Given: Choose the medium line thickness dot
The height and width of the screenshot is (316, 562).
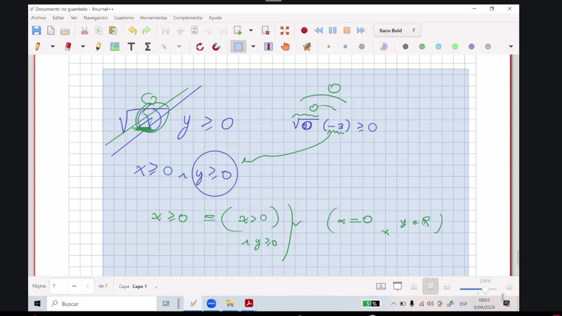Looking at the screenshot, I should 345,47.
